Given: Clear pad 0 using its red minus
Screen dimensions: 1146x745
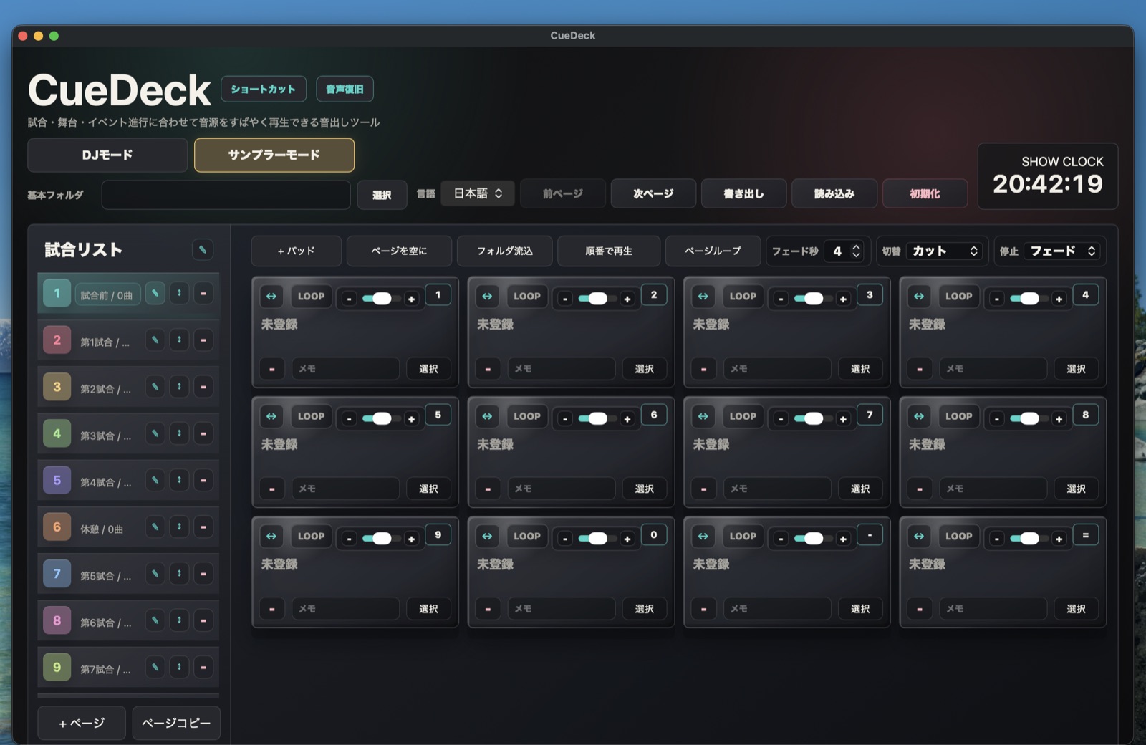Looking at the screenshot, I should click(488, 609).
